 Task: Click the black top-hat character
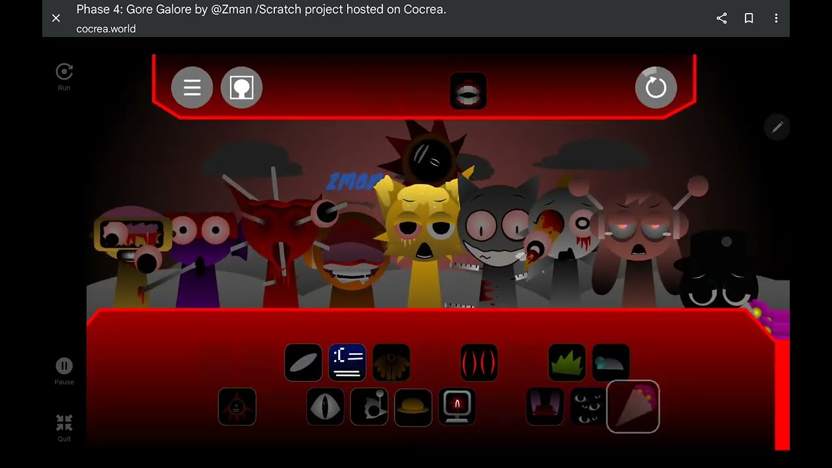coord(718,270)
